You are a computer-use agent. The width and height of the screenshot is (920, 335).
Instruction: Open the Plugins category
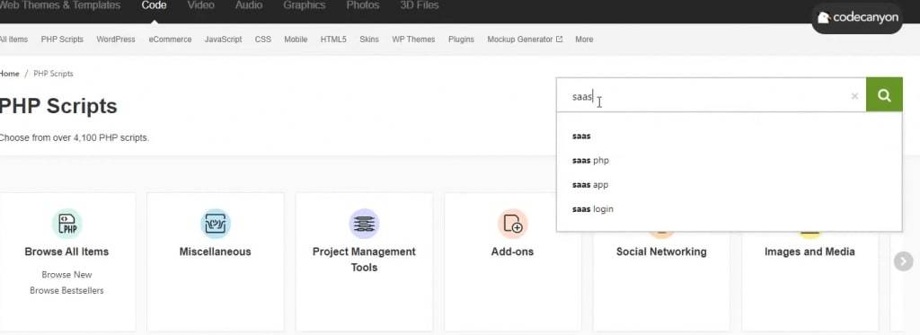tap(461, 40)
